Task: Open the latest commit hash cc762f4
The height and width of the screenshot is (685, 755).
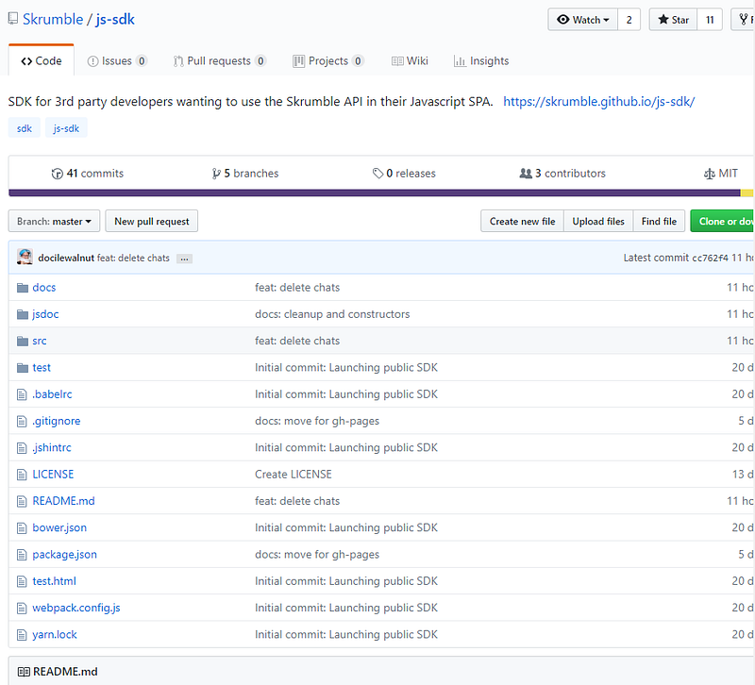Action: [x=711, y=258]
